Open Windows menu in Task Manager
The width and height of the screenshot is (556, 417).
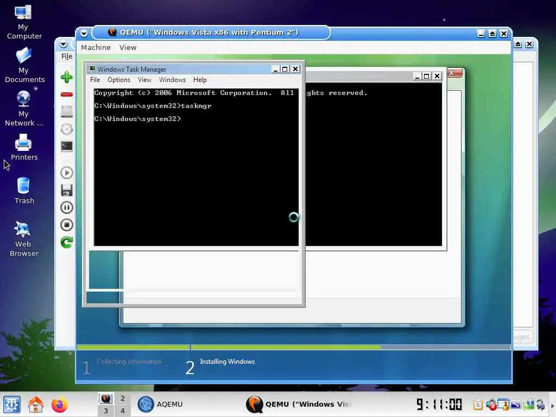172,80
